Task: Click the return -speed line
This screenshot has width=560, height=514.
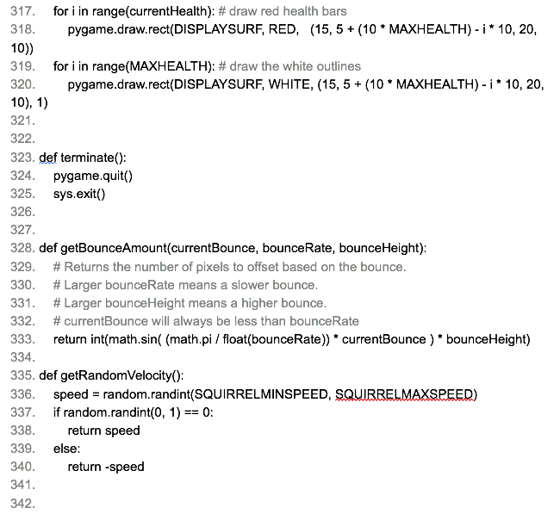Action: pos(106,467)
